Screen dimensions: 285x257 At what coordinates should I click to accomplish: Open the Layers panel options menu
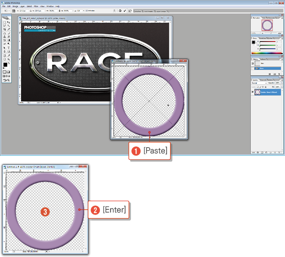coord(282,80)
